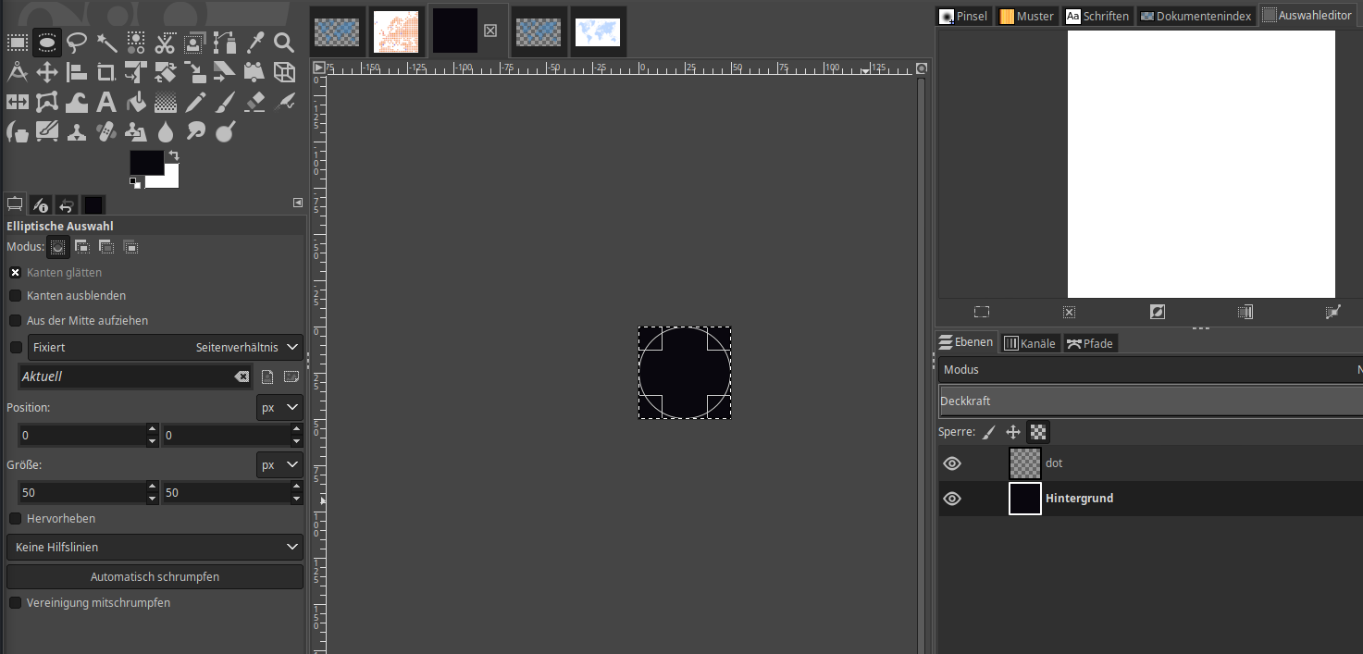Activate the Zoom magnifier tool

[x=284, y=43]
